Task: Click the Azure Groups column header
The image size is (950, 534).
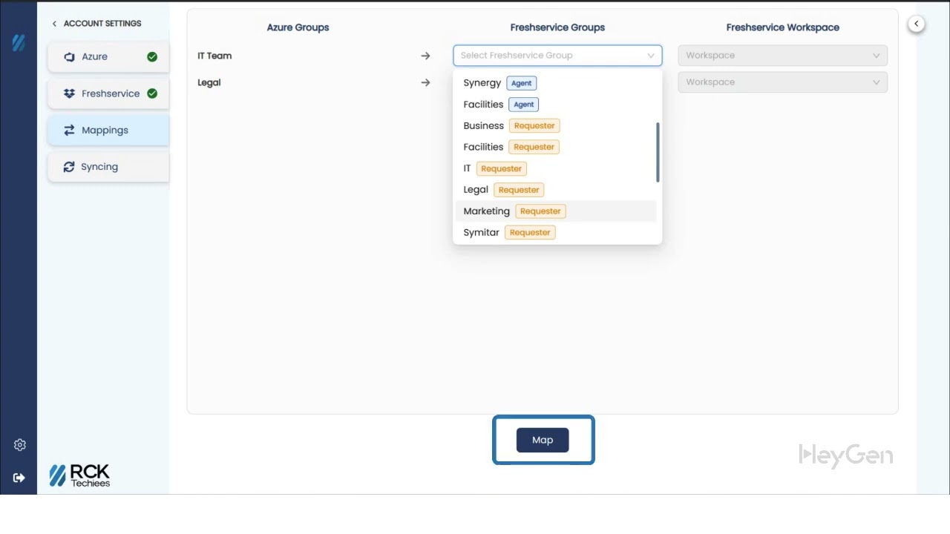Action: pos(298,27)
